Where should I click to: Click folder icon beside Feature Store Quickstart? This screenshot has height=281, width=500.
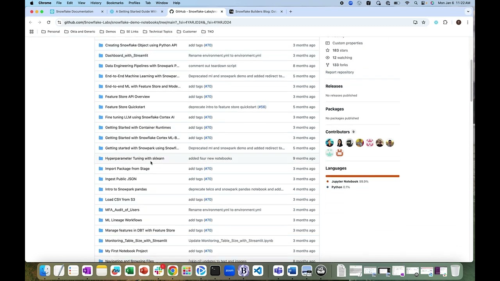(101, 107)
